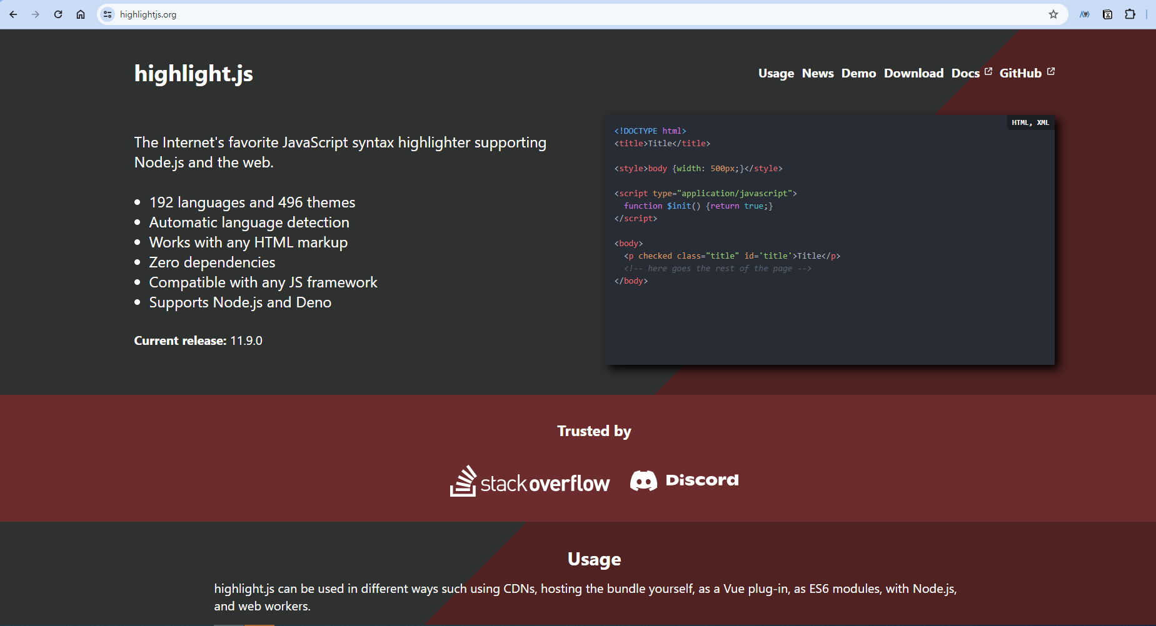The width and height of the screenshot is (1156, 626).
Task: Click 'Compatible with any JS framework' text
Action: [x=263, y=282]
